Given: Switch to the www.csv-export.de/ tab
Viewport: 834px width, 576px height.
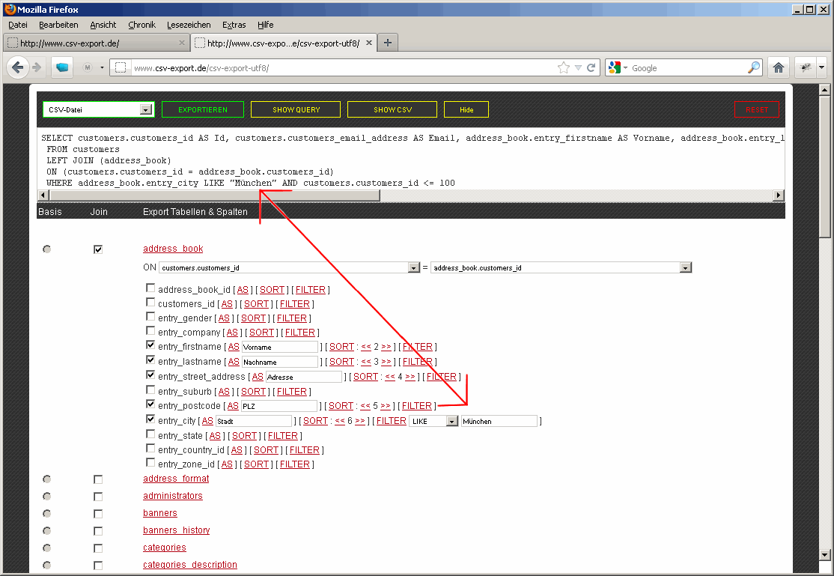Looking at the screenshot, I should click(96, 43).
